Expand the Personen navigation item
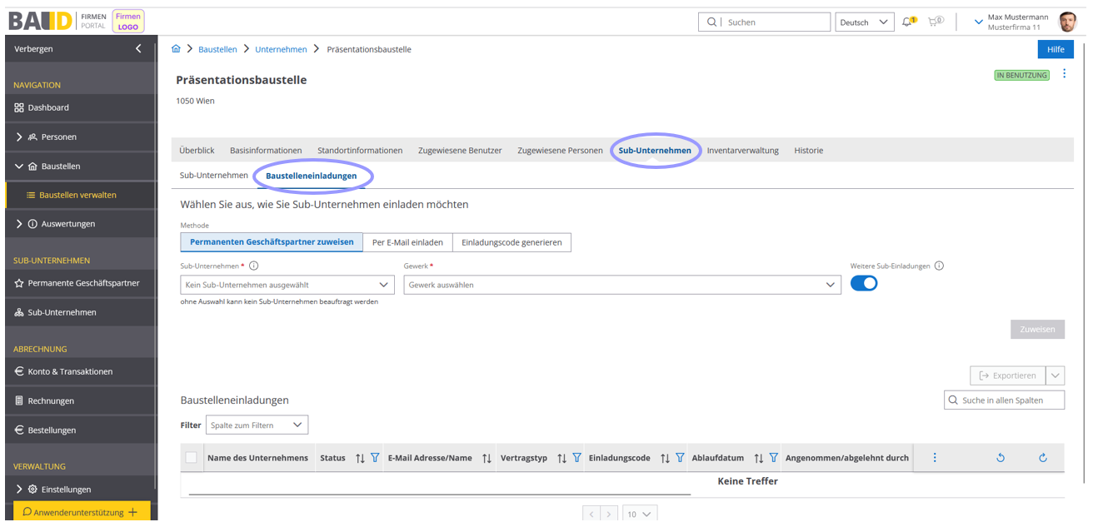The height and width of the screenshot is (522, 1093). [x=58, y=137]
